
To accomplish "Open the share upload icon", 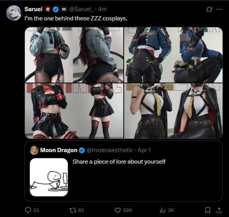I will 219,210.
